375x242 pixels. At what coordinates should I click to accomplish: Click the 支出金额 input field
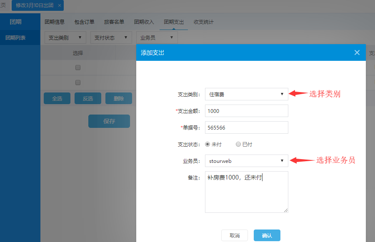pyautogui.click(x=246, y=111)
